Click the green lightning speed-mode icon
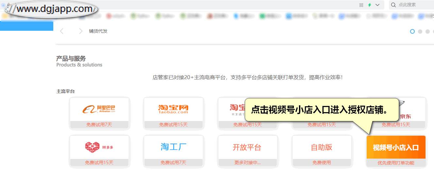Viewport: 434px width, 172px height. [x=370, y=5]
